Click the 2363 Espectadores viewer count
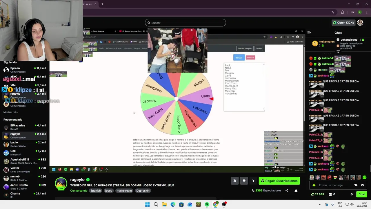Viewport: 371px width, 209px height. pos(267,190)
